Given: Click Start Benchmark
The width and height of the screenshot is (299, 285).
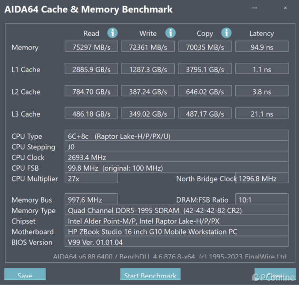Looking at the screenshot, I should tap(150, 276).
